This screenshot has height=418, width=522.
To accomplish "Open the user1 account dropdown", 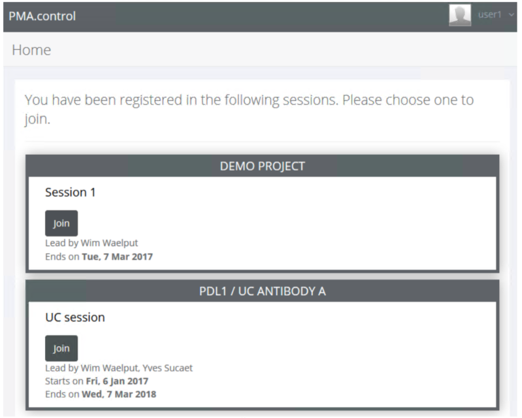I will (x=489, y=15).
